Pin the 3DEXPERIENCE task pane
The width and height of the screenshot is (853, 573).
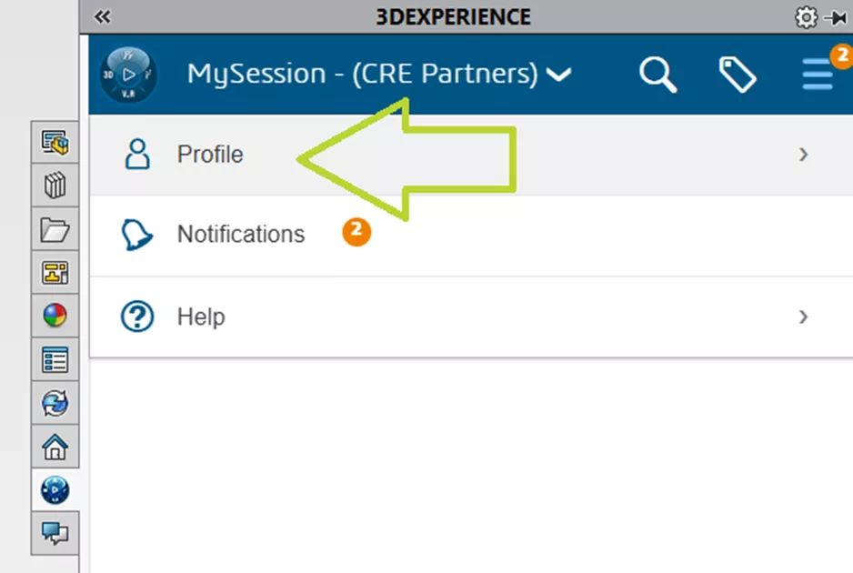tap(836, 18)
